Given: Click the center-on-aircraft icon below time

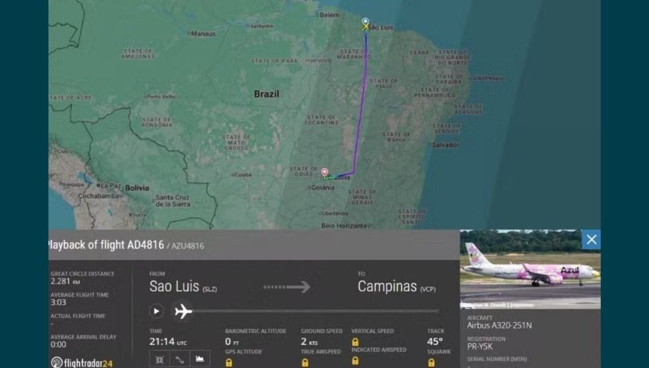Looking at the screenshot, I should pos(159,359).
